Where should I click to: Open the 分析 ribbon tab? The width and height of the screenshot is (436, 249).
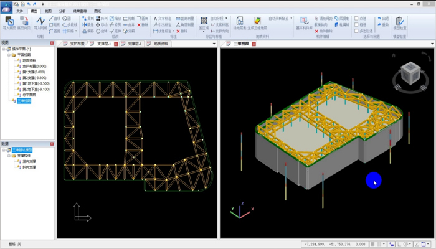(x=62, y=11)
